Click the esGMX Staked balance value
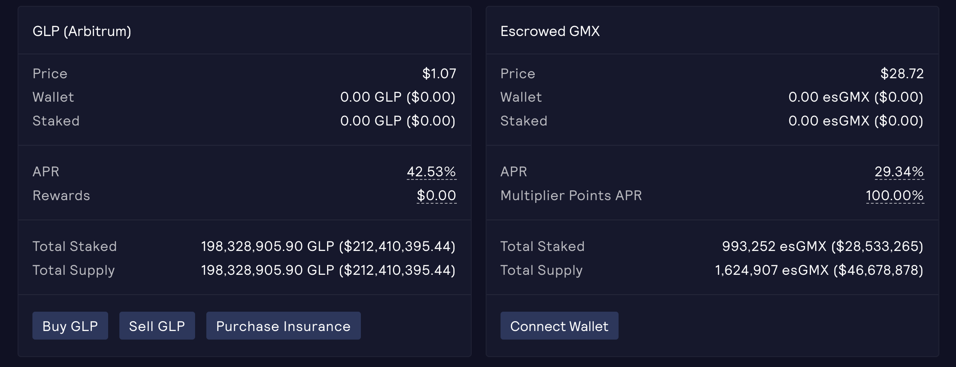 (856, 121)
